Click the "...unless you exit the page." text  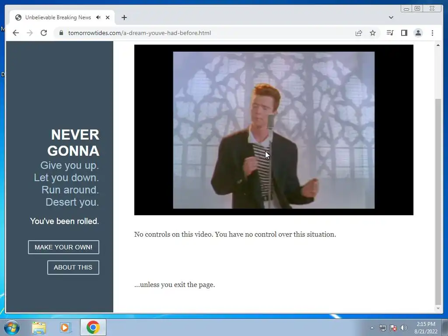pos(175,284)
